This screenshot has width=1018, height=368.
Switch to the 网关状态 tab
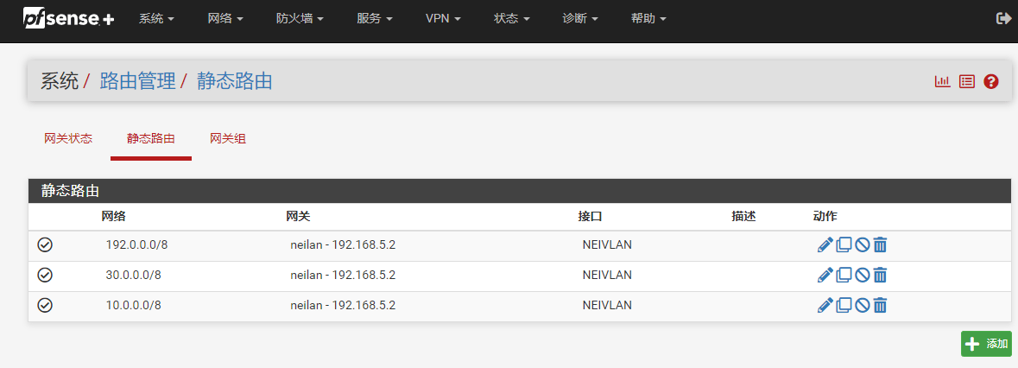point(68,138)
